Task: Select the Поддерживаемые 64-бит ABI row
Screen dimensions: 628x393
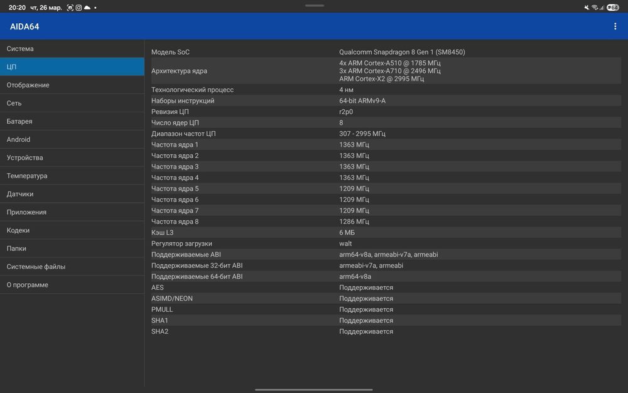Action: (x=386, y=276)
